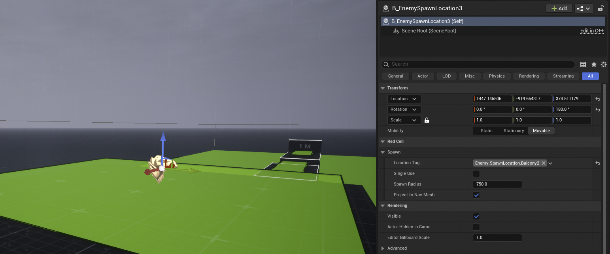This screenshot has height=254, width=610.
Task: Click the Spawn Radius value field
Action: 497,184
